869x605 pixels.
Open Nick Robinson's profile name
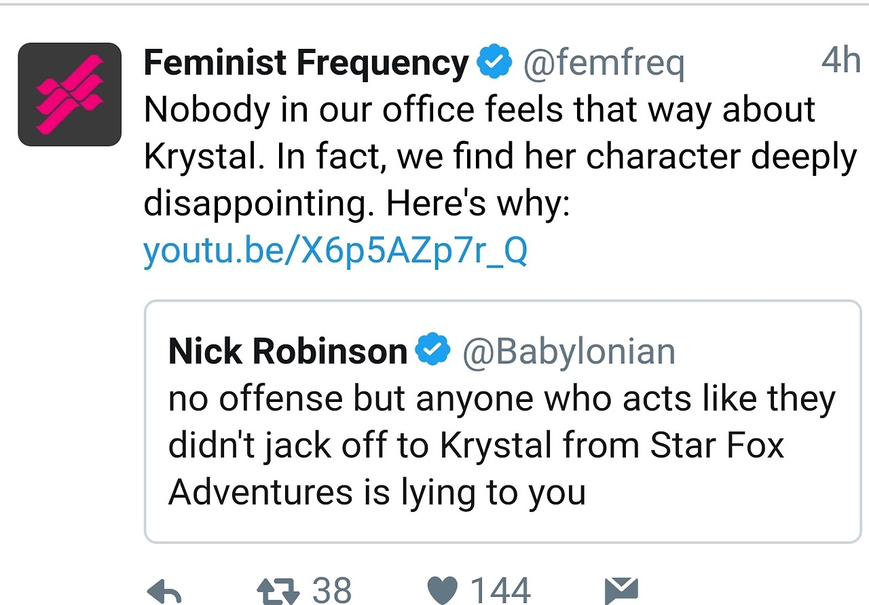coord(287,352)
